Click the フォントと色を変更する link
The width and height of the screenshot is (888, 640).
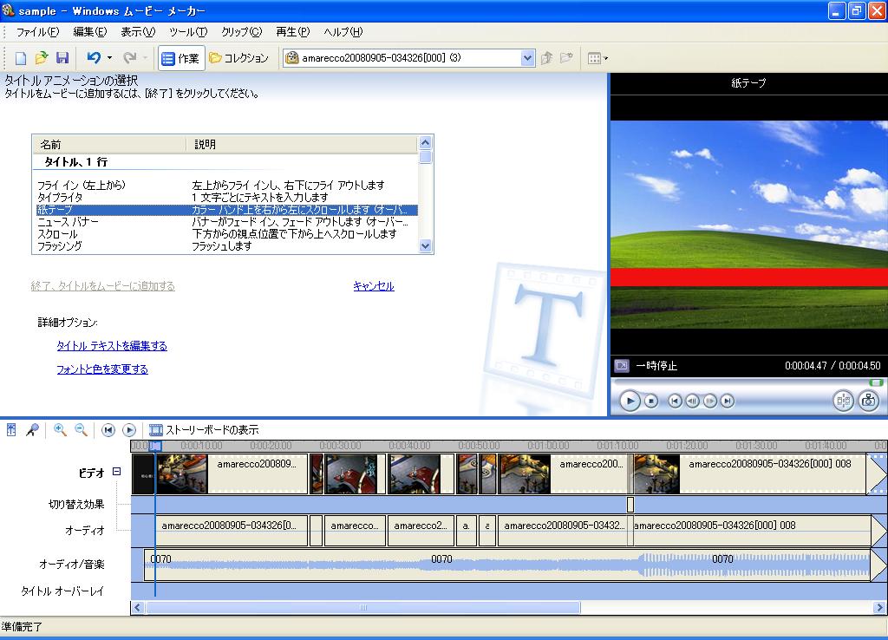[102, 369]
